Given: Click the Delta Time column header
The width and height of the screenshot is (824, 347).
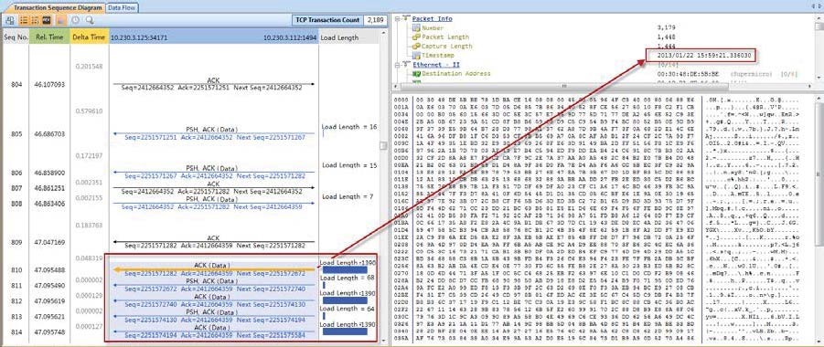Looking at the screenshot, I should point(90,37).
